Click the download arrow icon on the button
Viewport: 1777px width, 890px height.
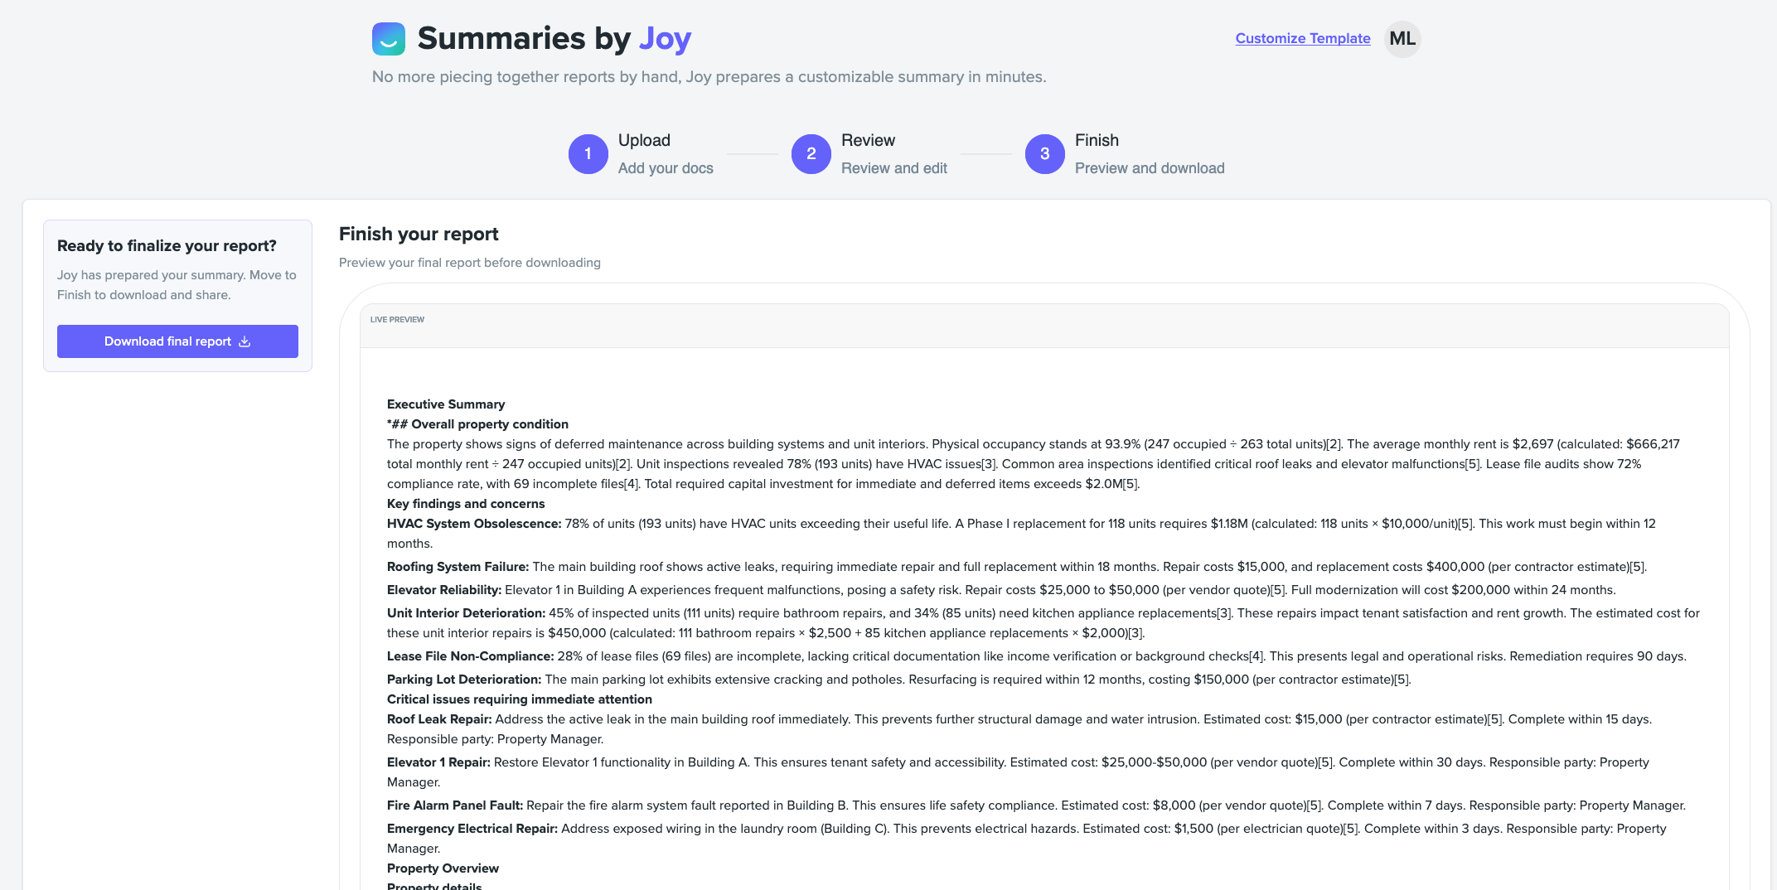coord(245,341)
